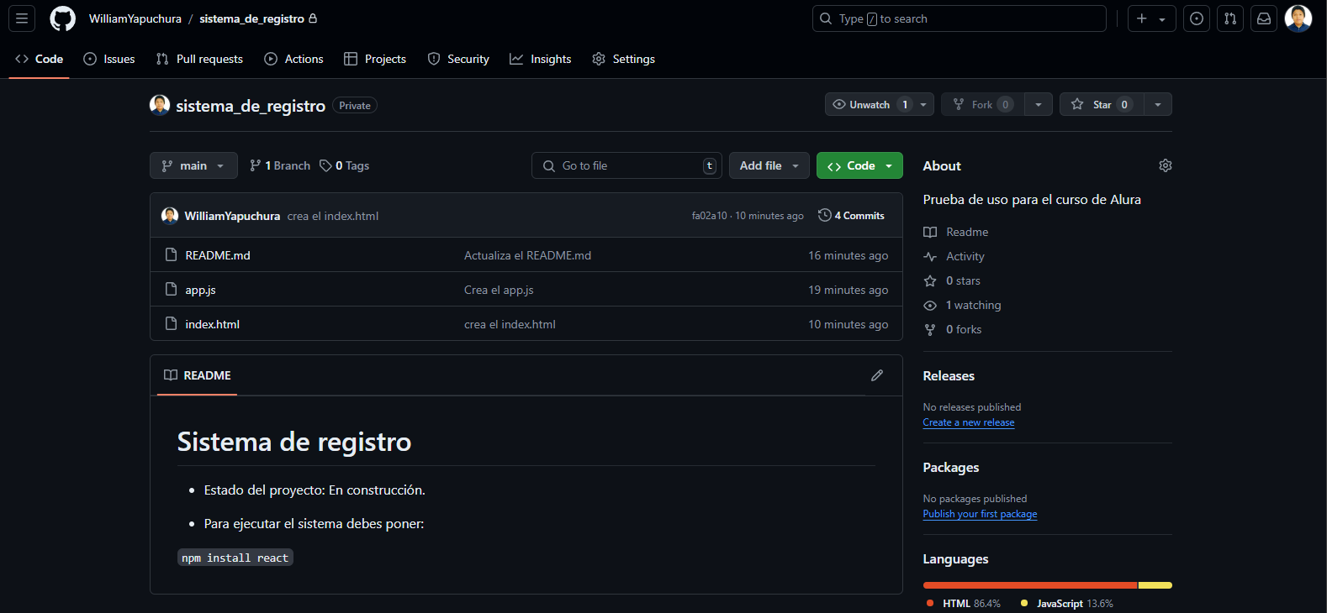
Task: Open the Projects tab
Action: [375, 59]
